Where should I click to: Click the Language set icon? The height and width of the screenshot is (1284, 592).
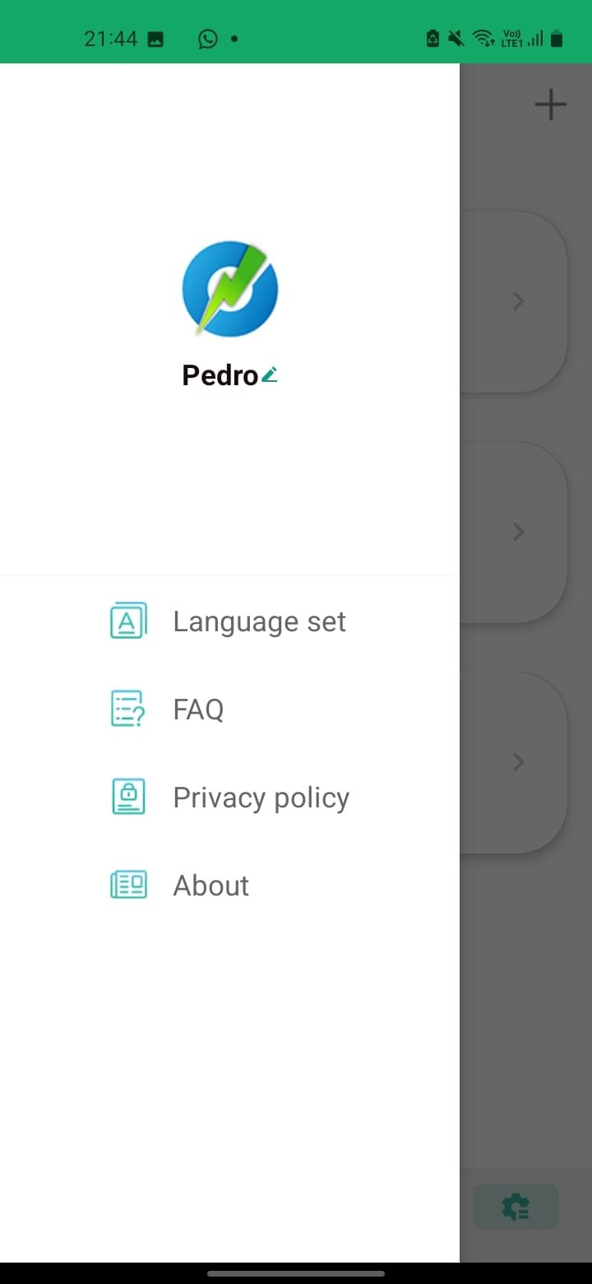point(128,621)
